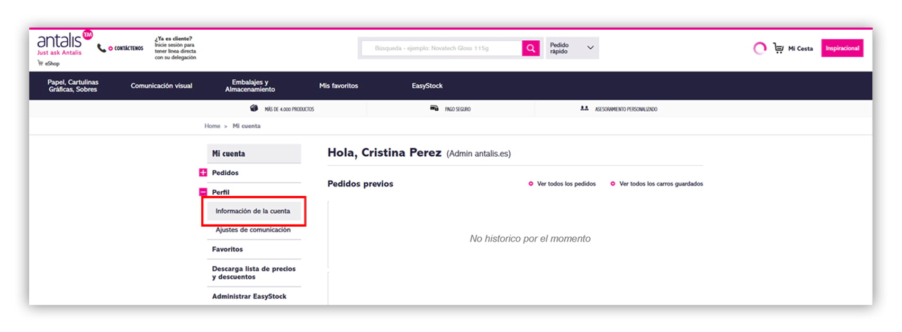Open the Comunicación visual menu

pyautogui.click(x=161, y=86)
